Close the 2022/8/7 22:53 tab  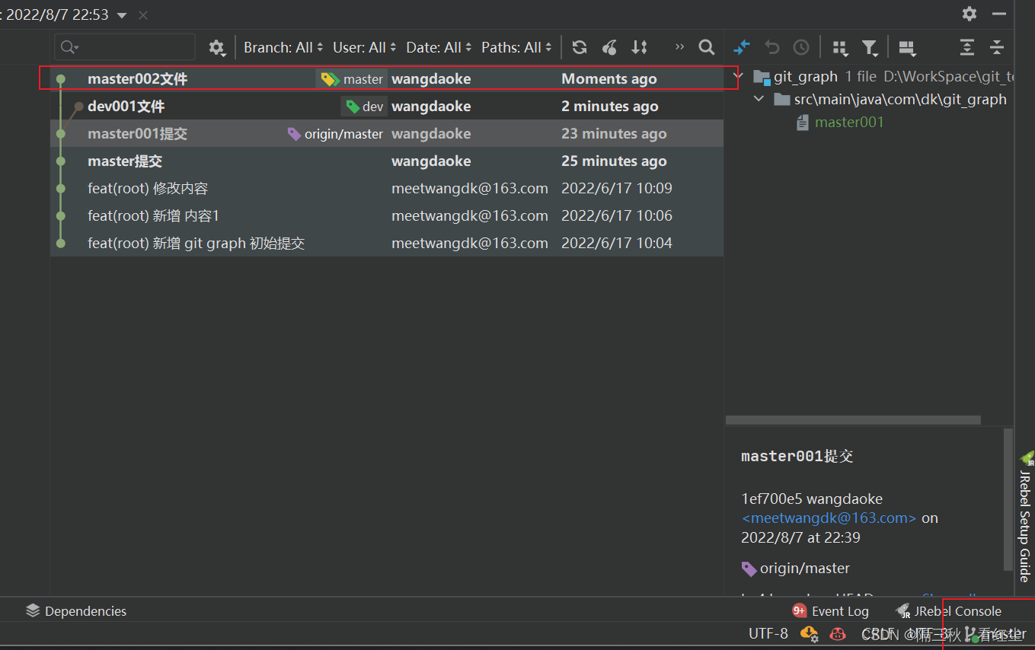point(143,15)
